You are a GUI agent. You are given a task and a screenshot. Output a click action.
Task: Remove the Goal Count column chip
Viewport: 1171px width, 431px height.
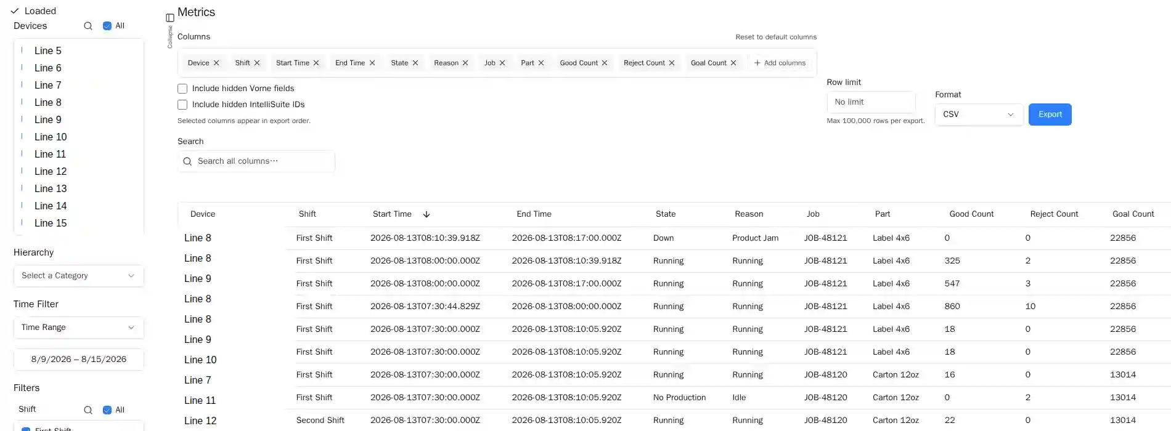pos(733,63)
